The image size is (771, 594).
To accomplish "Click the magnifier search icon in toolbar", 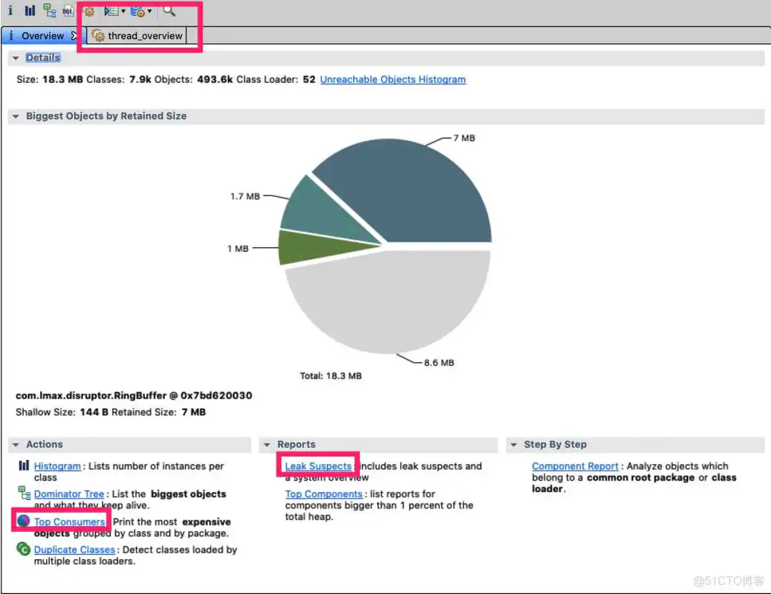I will click(169, 11).
